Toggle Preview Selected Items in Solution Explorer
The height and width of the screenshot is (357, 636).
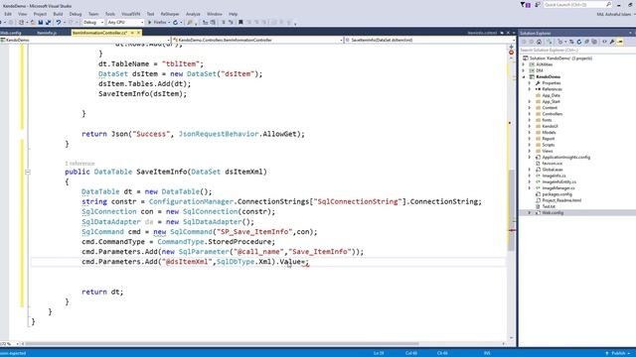click(620, 42)
